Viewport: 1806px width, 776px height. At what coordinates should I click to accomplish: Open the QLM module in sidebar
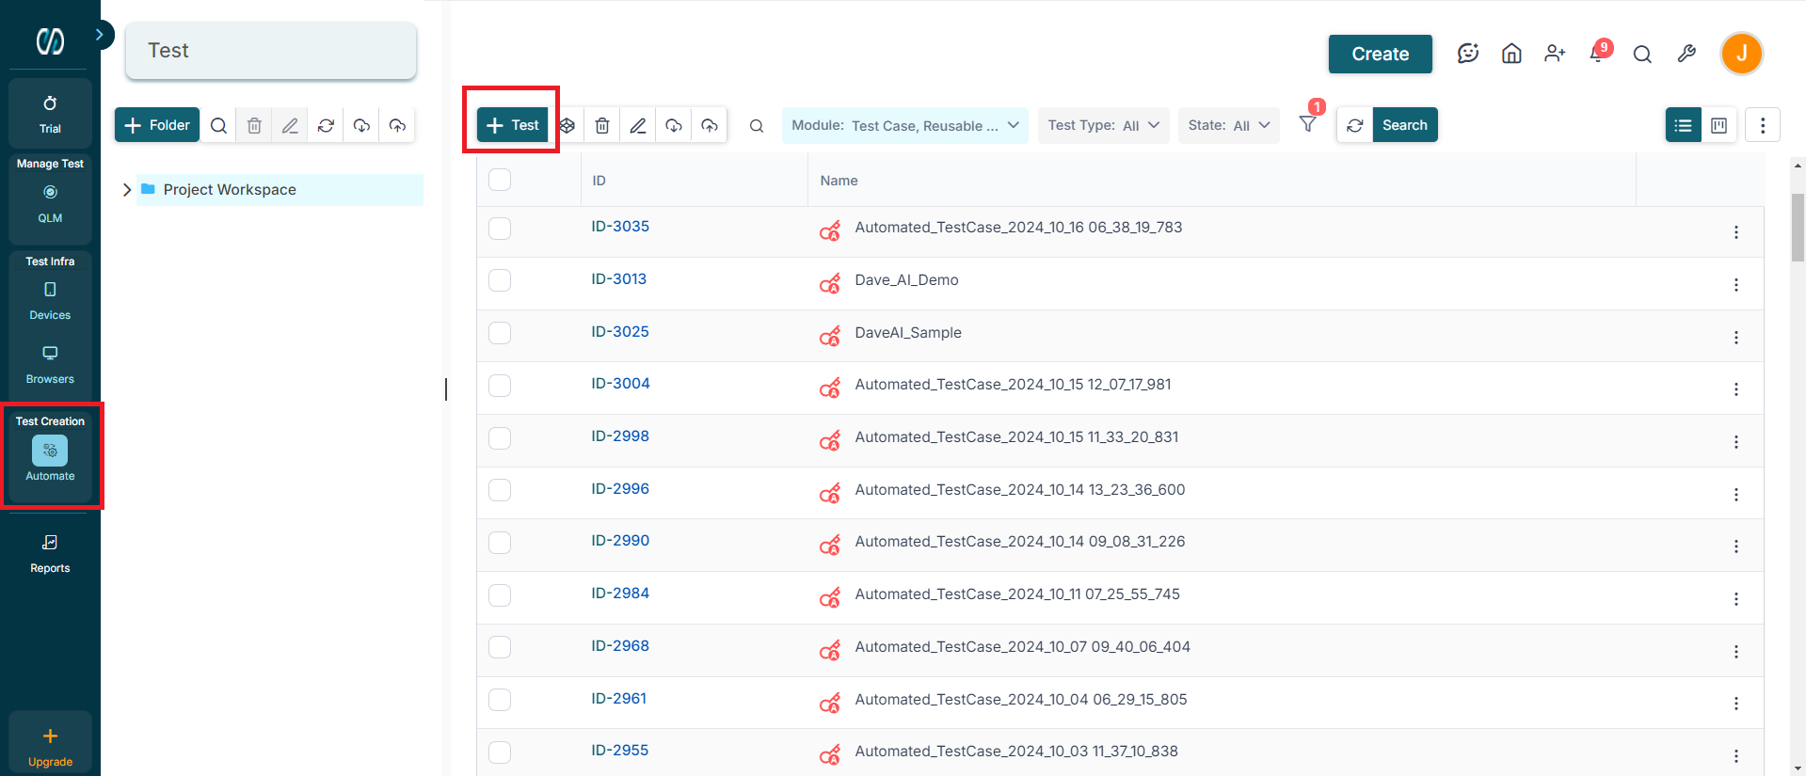(50, 202)
